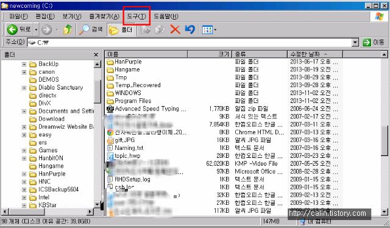Click the Hangame folder icon in file list
The width and height of the screenshot is (390, 228).
coord(110,69)
